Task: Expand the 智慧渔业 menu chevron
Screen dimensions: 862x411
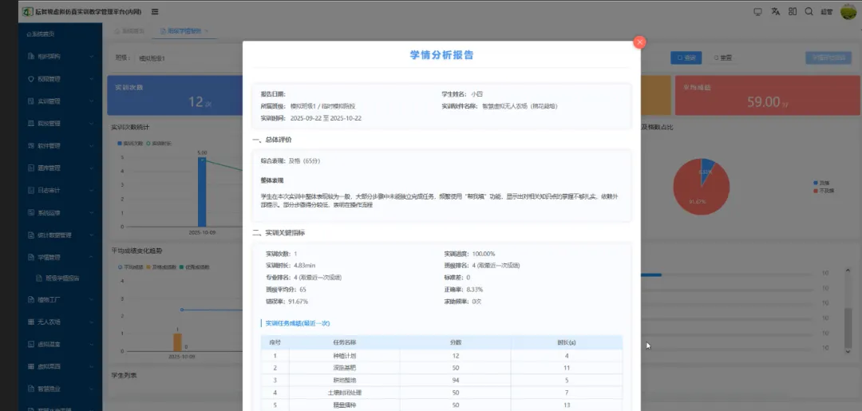Action: pyautogui.click(x=91, y=389)
